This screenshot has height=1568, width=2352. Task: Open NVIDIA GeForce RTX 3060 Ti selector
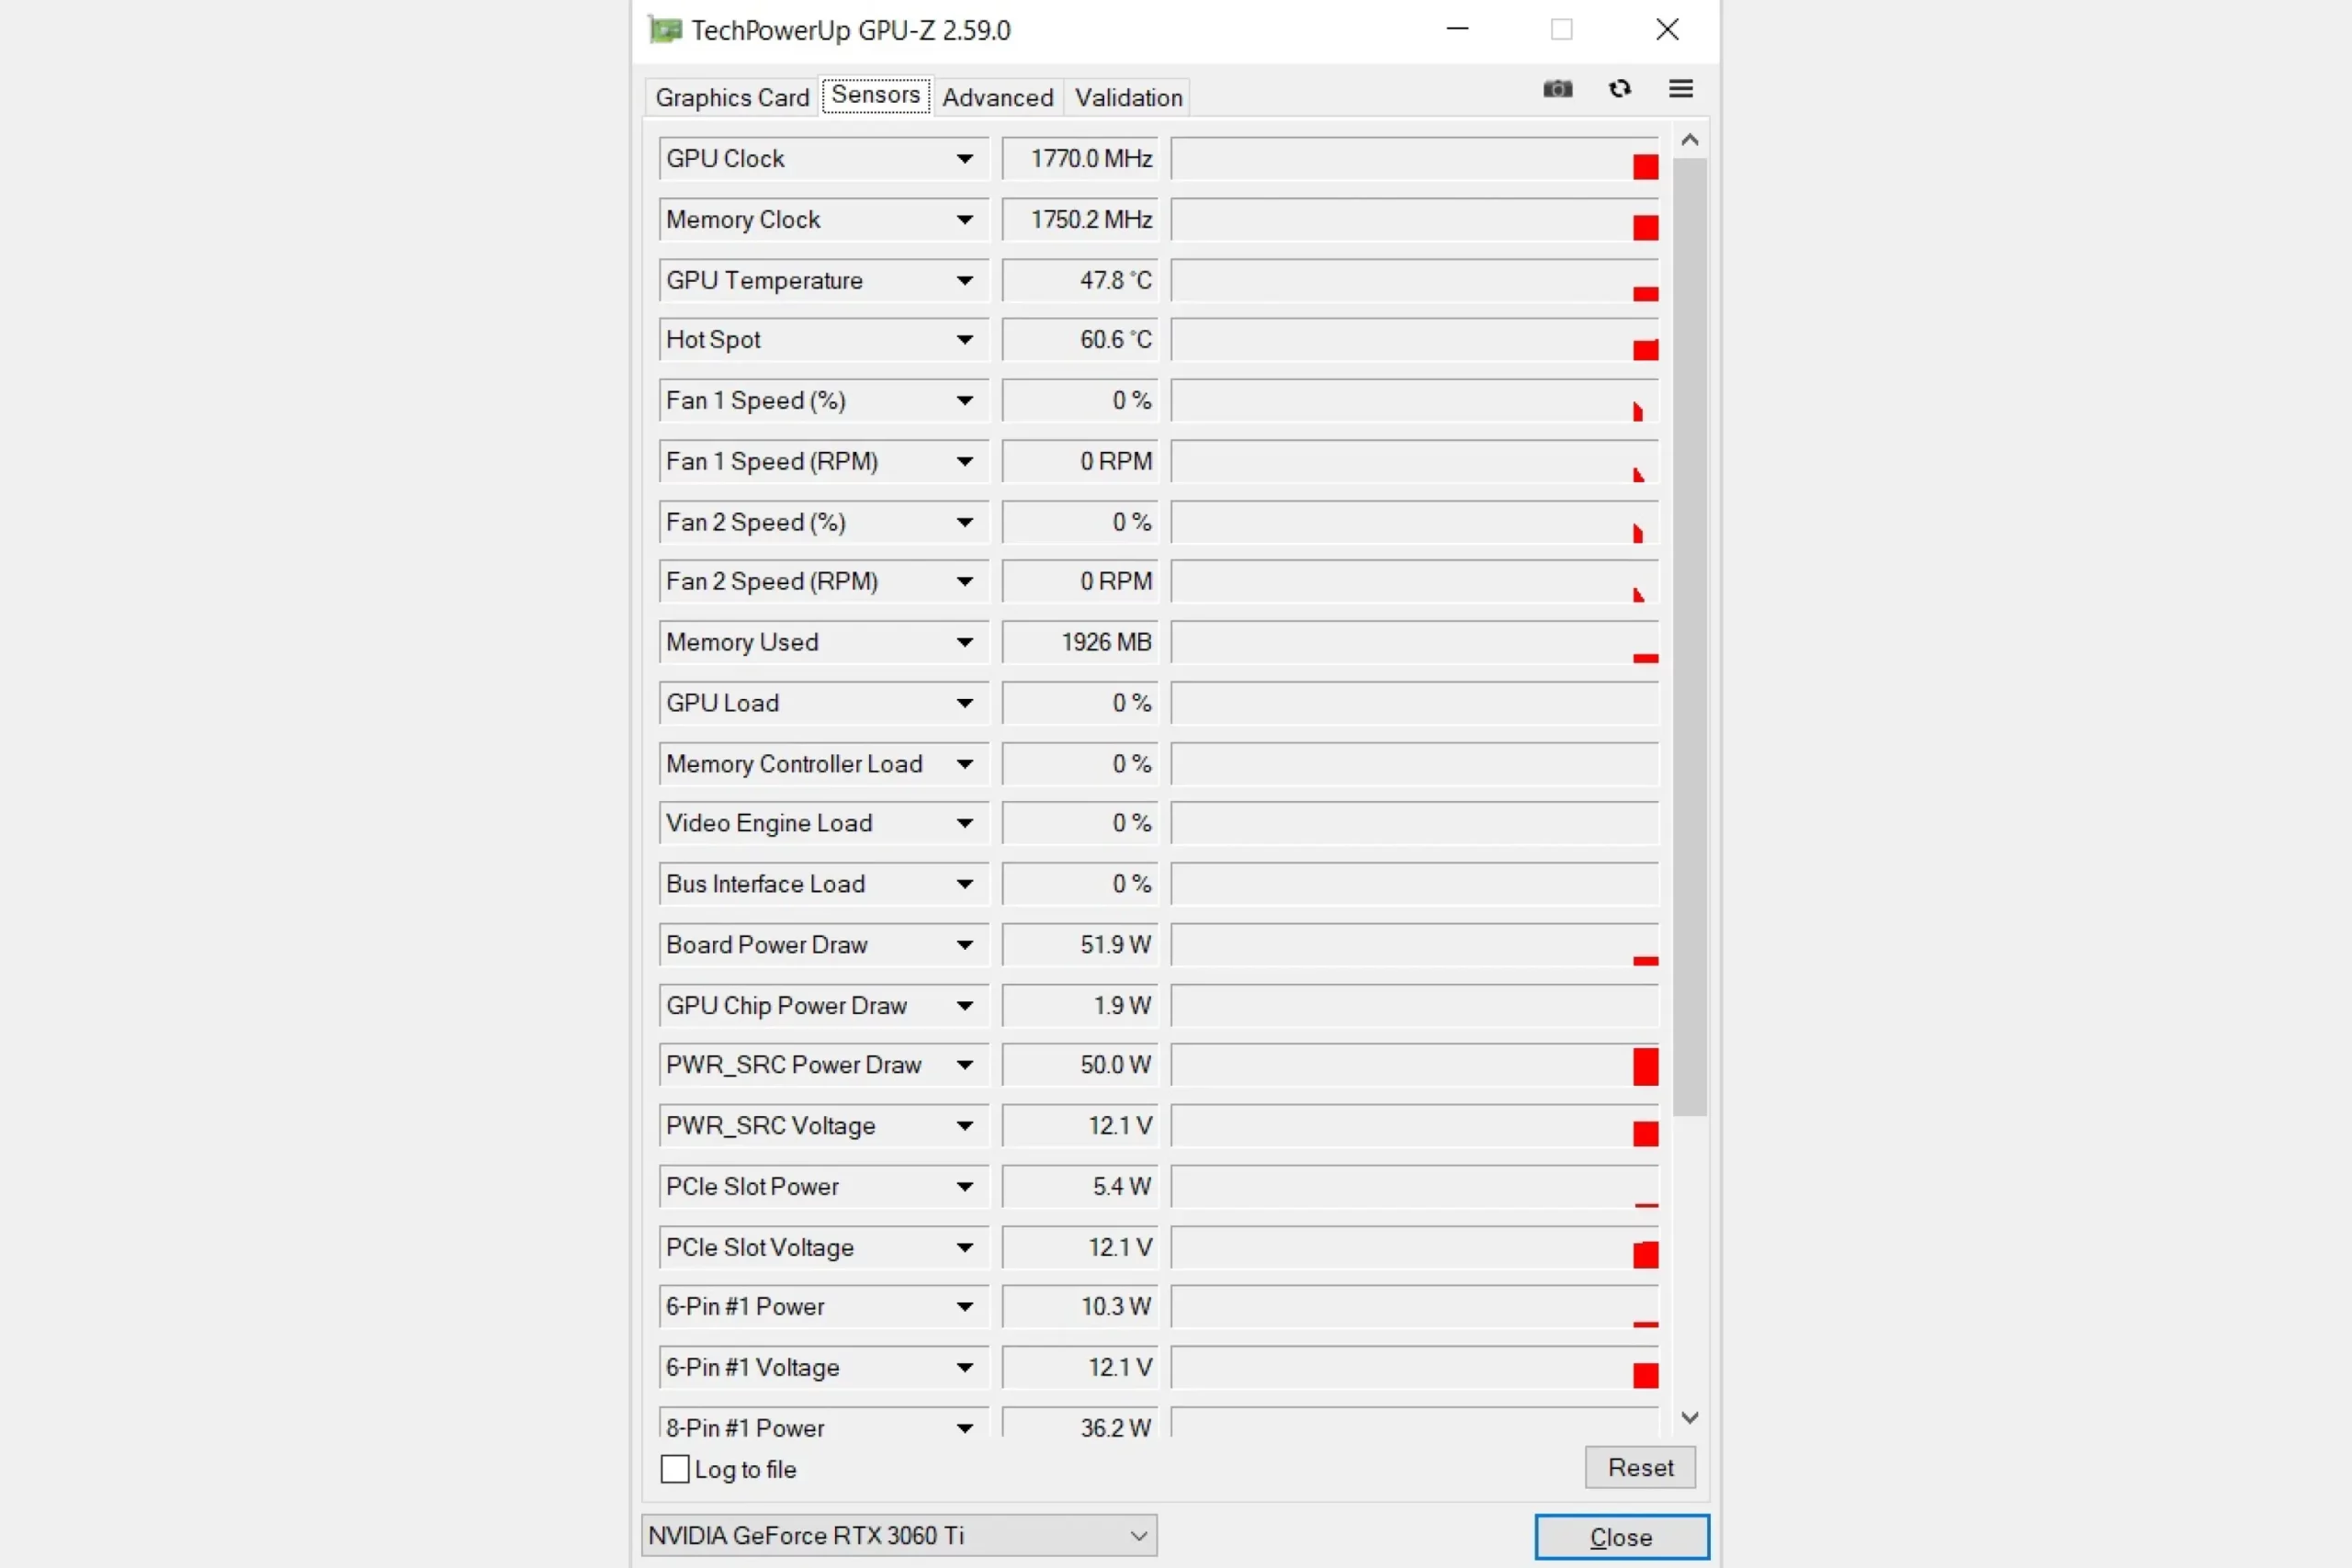[898, 1535]
